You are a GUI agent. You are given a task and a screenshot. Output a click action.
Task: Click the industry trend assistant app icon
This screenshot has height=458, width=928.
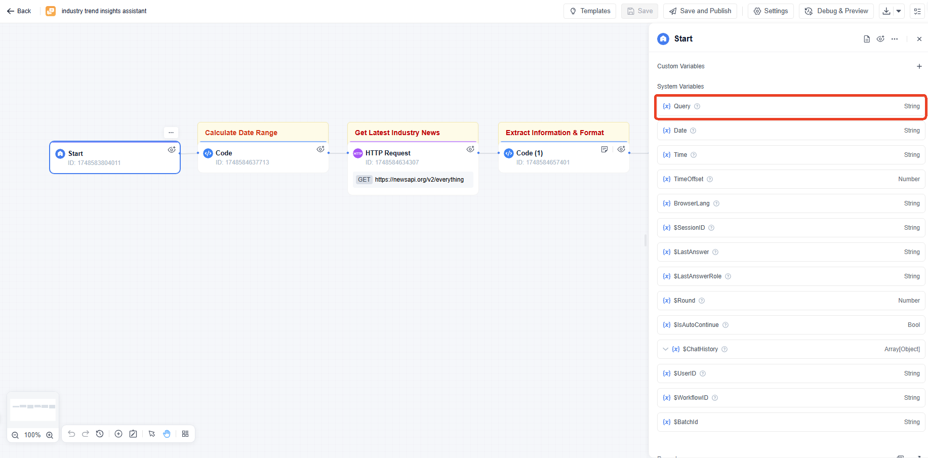pyautogui.click(x=51, y=11)
